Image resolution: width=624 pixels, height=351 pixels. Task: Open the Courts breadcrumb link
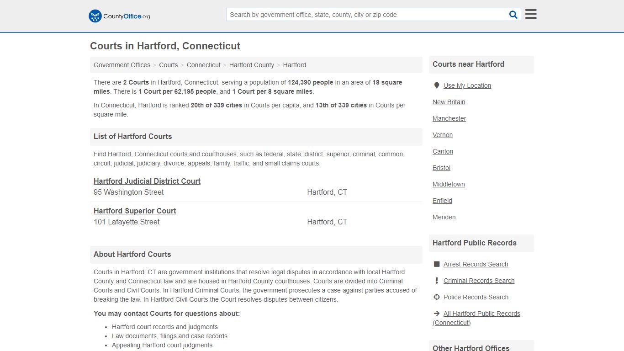169,65
